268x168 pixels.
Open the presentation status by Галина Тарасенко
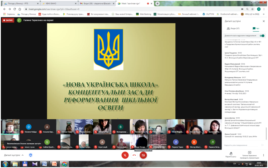(249, 155)
